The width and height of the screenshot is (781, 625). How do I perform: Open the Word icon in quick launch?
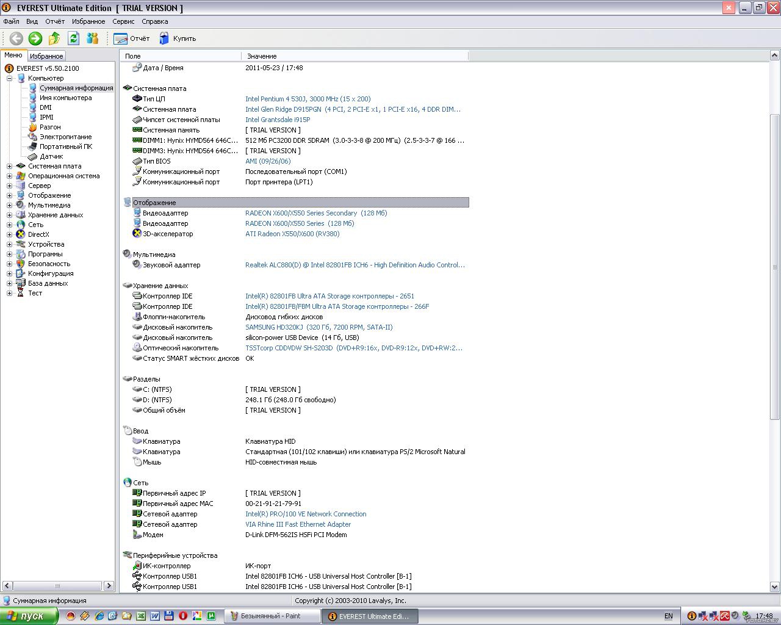coord(155,616)
